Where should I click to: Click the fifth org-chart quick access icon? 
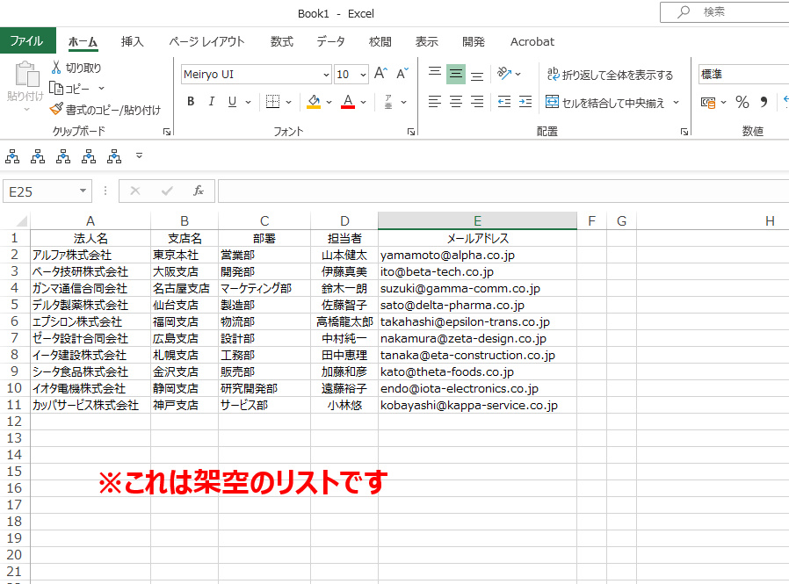point(114,156)
